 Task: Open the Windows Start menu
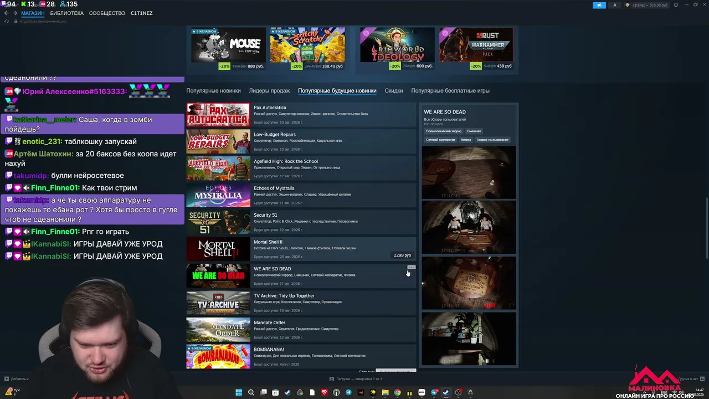coord(239,392)
